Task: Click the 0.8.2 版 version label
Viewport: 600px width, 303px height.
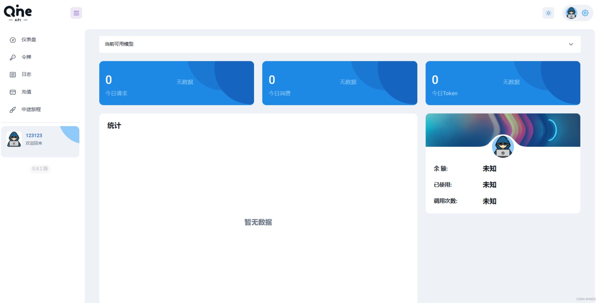Action: [x=40, y=169]
